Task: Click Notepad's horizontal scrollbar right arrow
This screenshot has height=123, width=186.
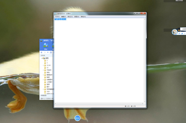Action: [143, 103]
